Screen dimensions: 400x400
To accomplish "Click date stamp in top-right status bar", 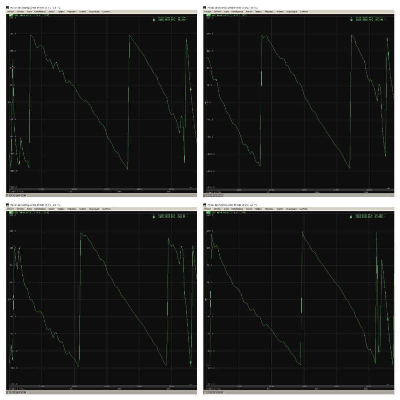I will click(x=215, y=196).
